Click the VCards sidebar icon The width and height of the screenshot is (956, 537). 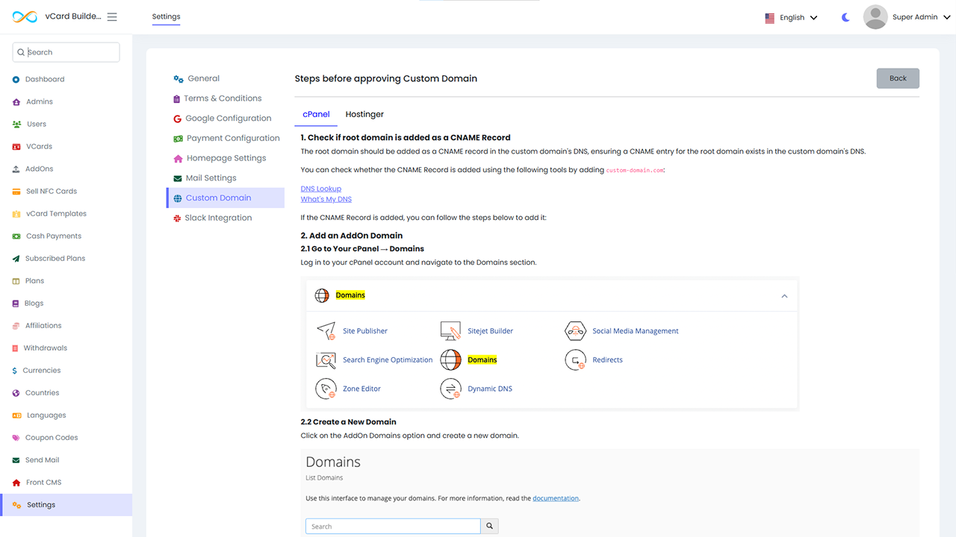[x=16, y=146]
